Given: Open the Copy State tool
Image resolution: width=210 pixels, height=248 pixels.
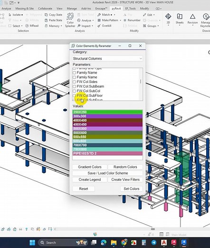Looking at the screenshot, I should [x=53, y=15].
